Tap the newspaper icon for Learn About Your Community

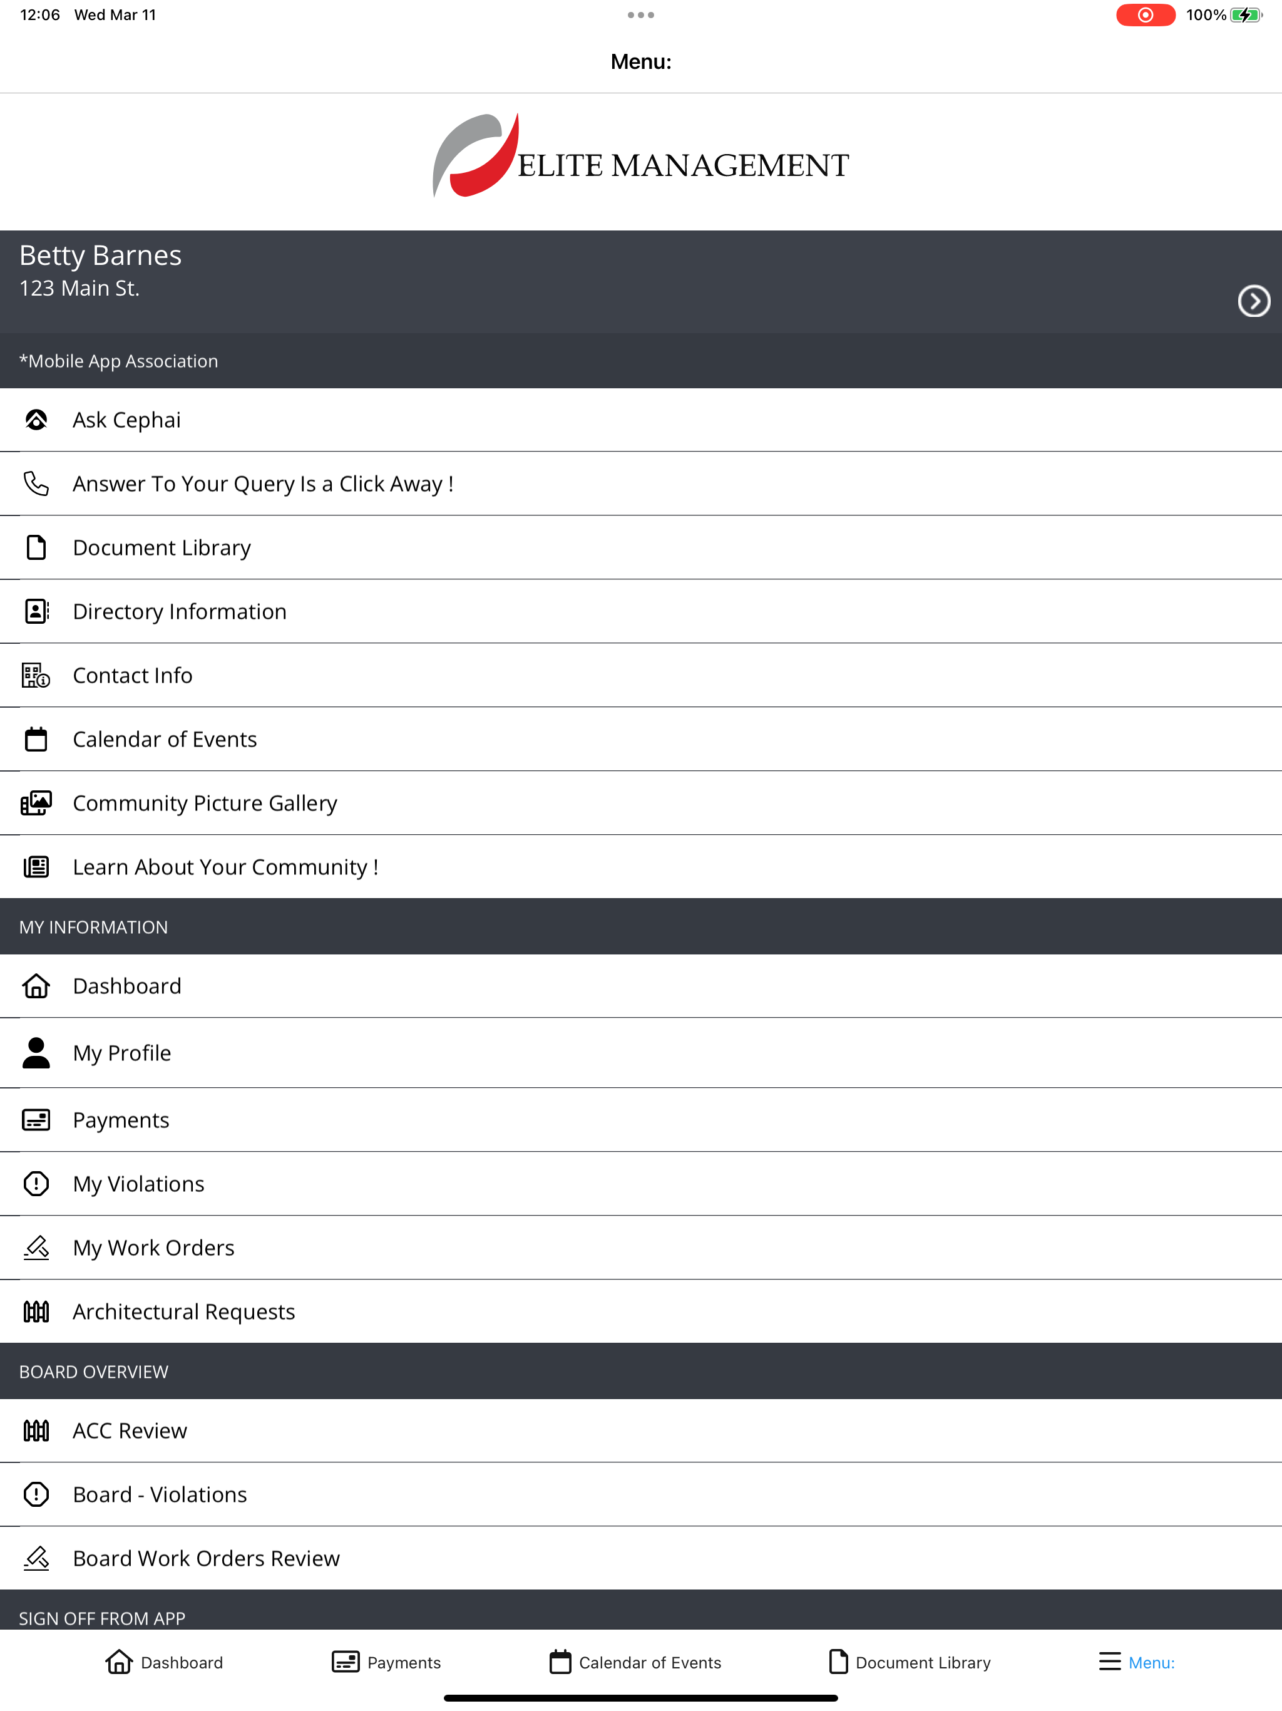point(36,867)
